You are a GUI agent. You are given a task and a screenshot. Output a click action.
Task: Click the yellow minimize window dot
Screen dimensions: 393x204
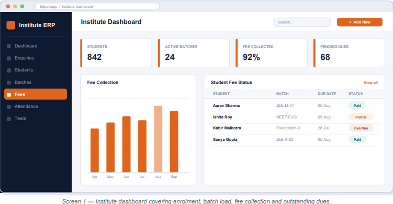15,6
